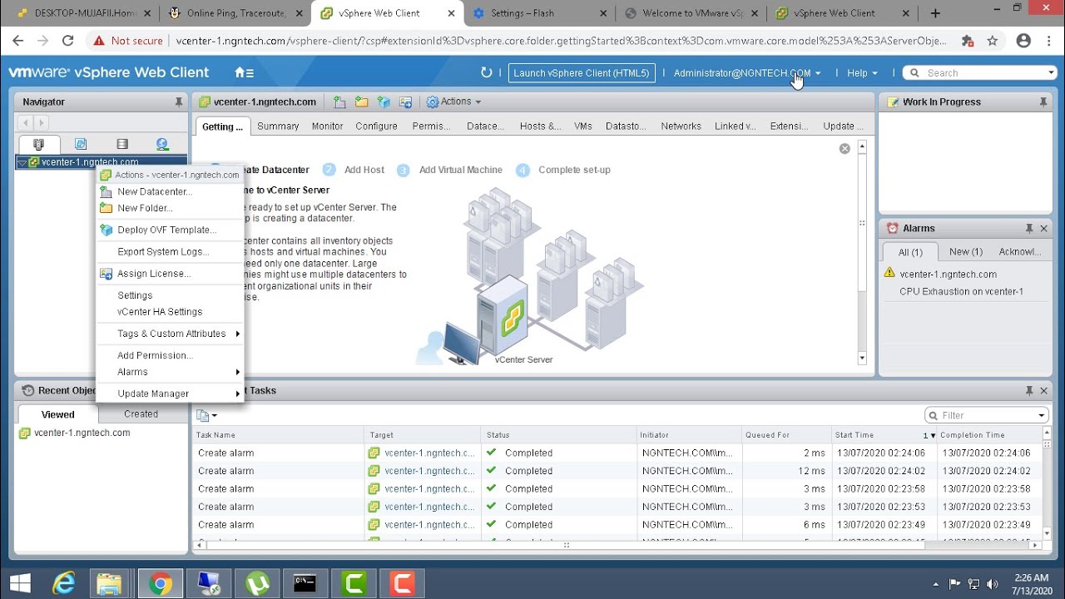Click the create new datacenter toolbar icon
1065x599 pixels.
(x=339, y=102)
